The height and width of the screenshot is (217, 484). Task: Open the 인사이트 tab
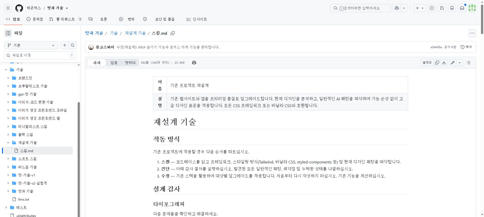197,19
